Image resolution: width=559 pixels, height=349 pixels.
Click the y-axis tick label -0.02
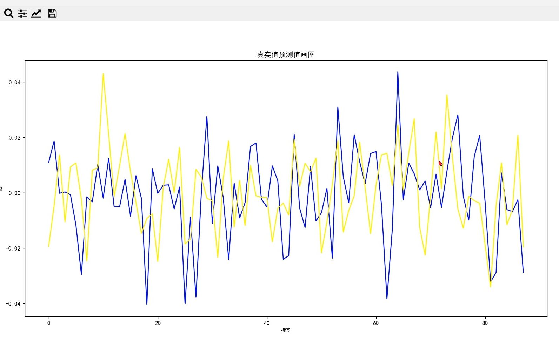[13, 248]
